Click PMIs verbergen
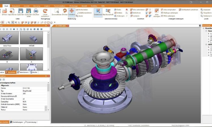 (x=168, y=16)
